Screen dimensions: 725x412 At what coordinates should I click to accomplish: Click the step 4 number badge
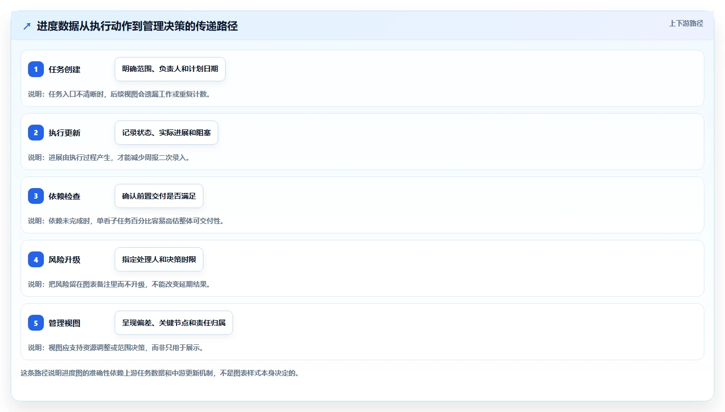pyautogui.click(x=36, y=259)
